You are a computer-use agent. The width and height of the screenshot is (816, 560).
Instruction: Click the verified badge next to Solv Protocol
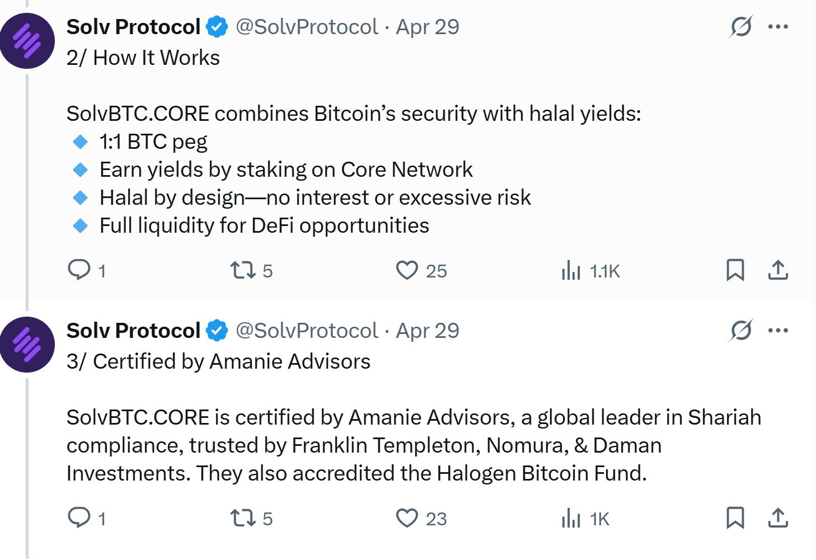tap(217, 26)
